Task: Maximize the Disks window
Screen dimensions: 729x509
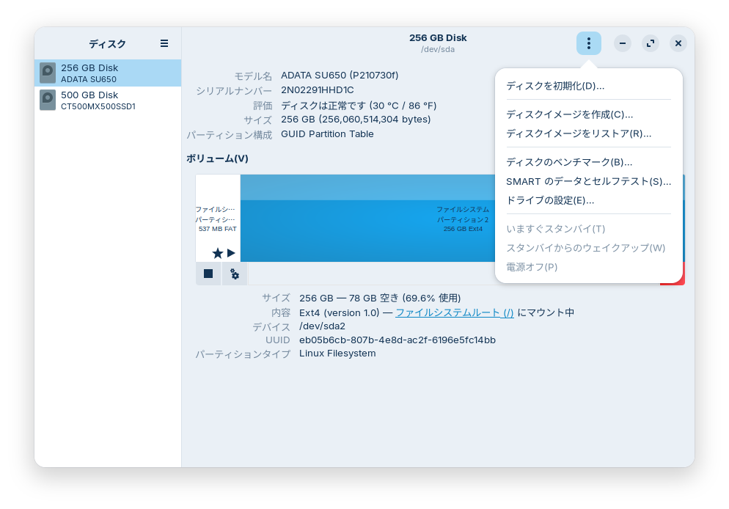Action: click(651, 43)
